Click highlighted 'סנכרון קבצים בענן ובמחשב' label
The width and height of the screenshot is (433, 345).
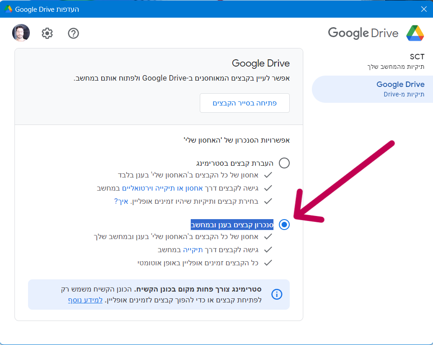[x=232, y=225]
